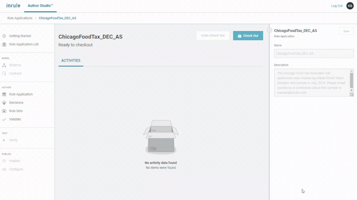357x200 pixels.
Task: Click the Validate checkmark icon
Action: 4,119
